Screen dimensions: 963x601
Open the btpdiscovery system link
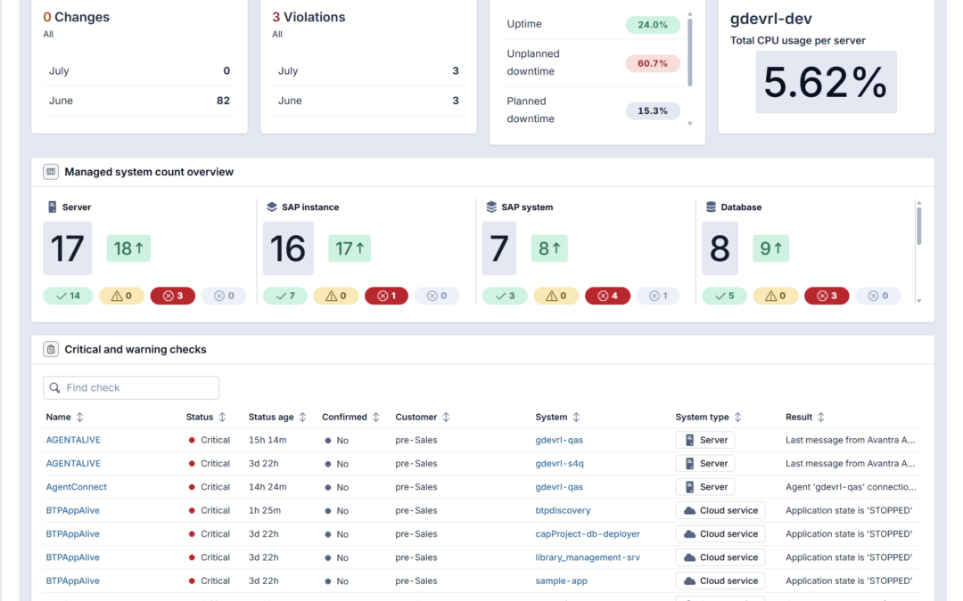click(x=563, y=510)
